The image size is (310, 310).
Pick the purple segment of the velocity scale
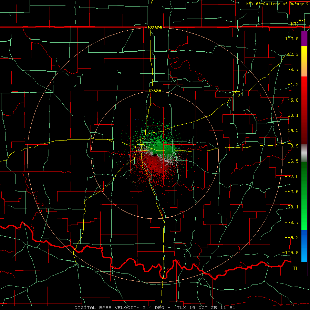pos(304,38)
